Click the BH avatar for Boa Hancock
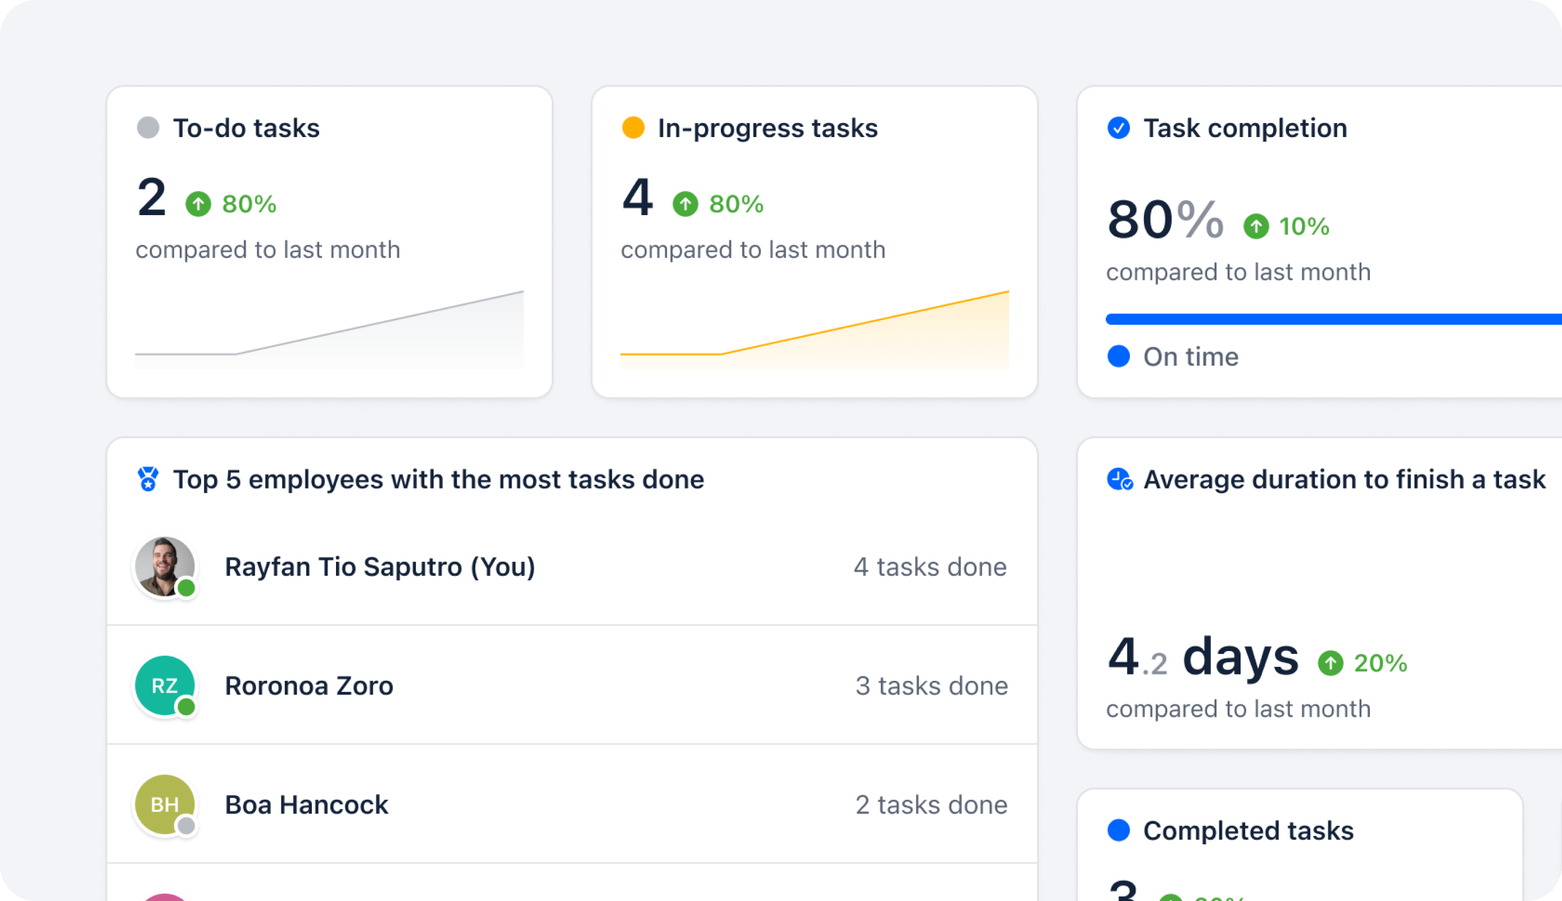 coord(165,804)
